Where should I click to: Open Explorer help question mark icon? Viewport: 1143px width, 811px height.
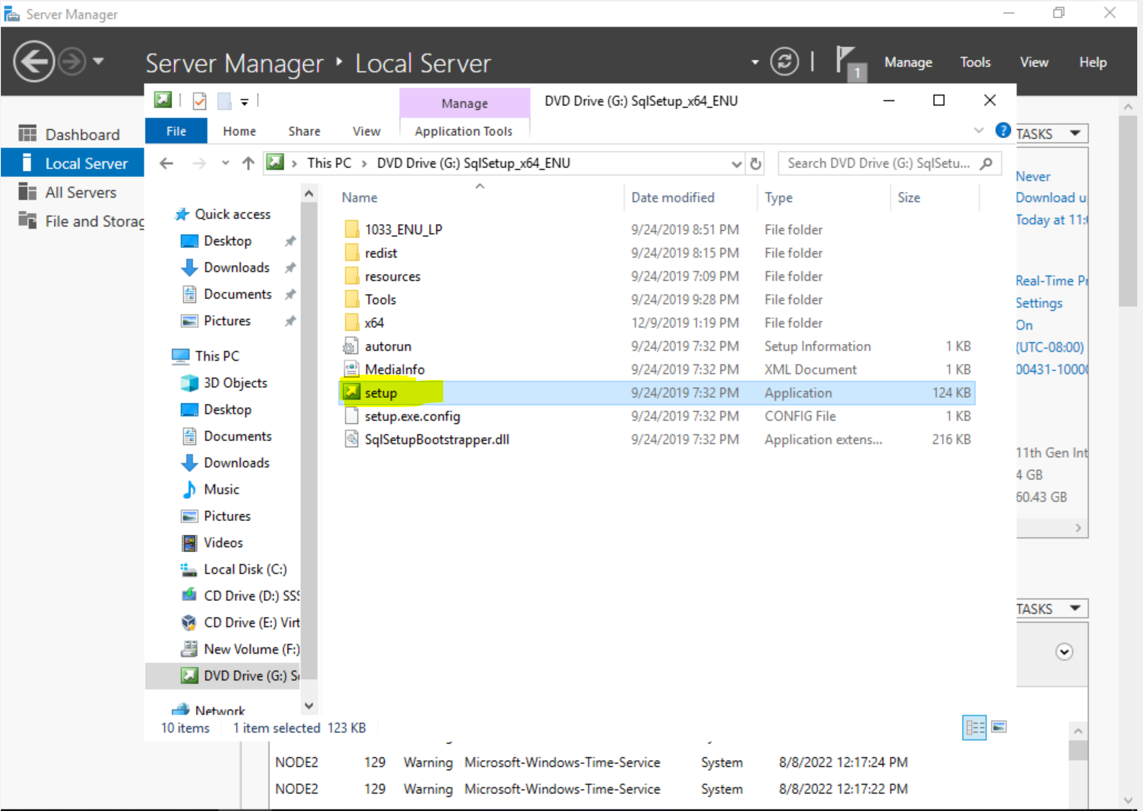[1002, 131]
